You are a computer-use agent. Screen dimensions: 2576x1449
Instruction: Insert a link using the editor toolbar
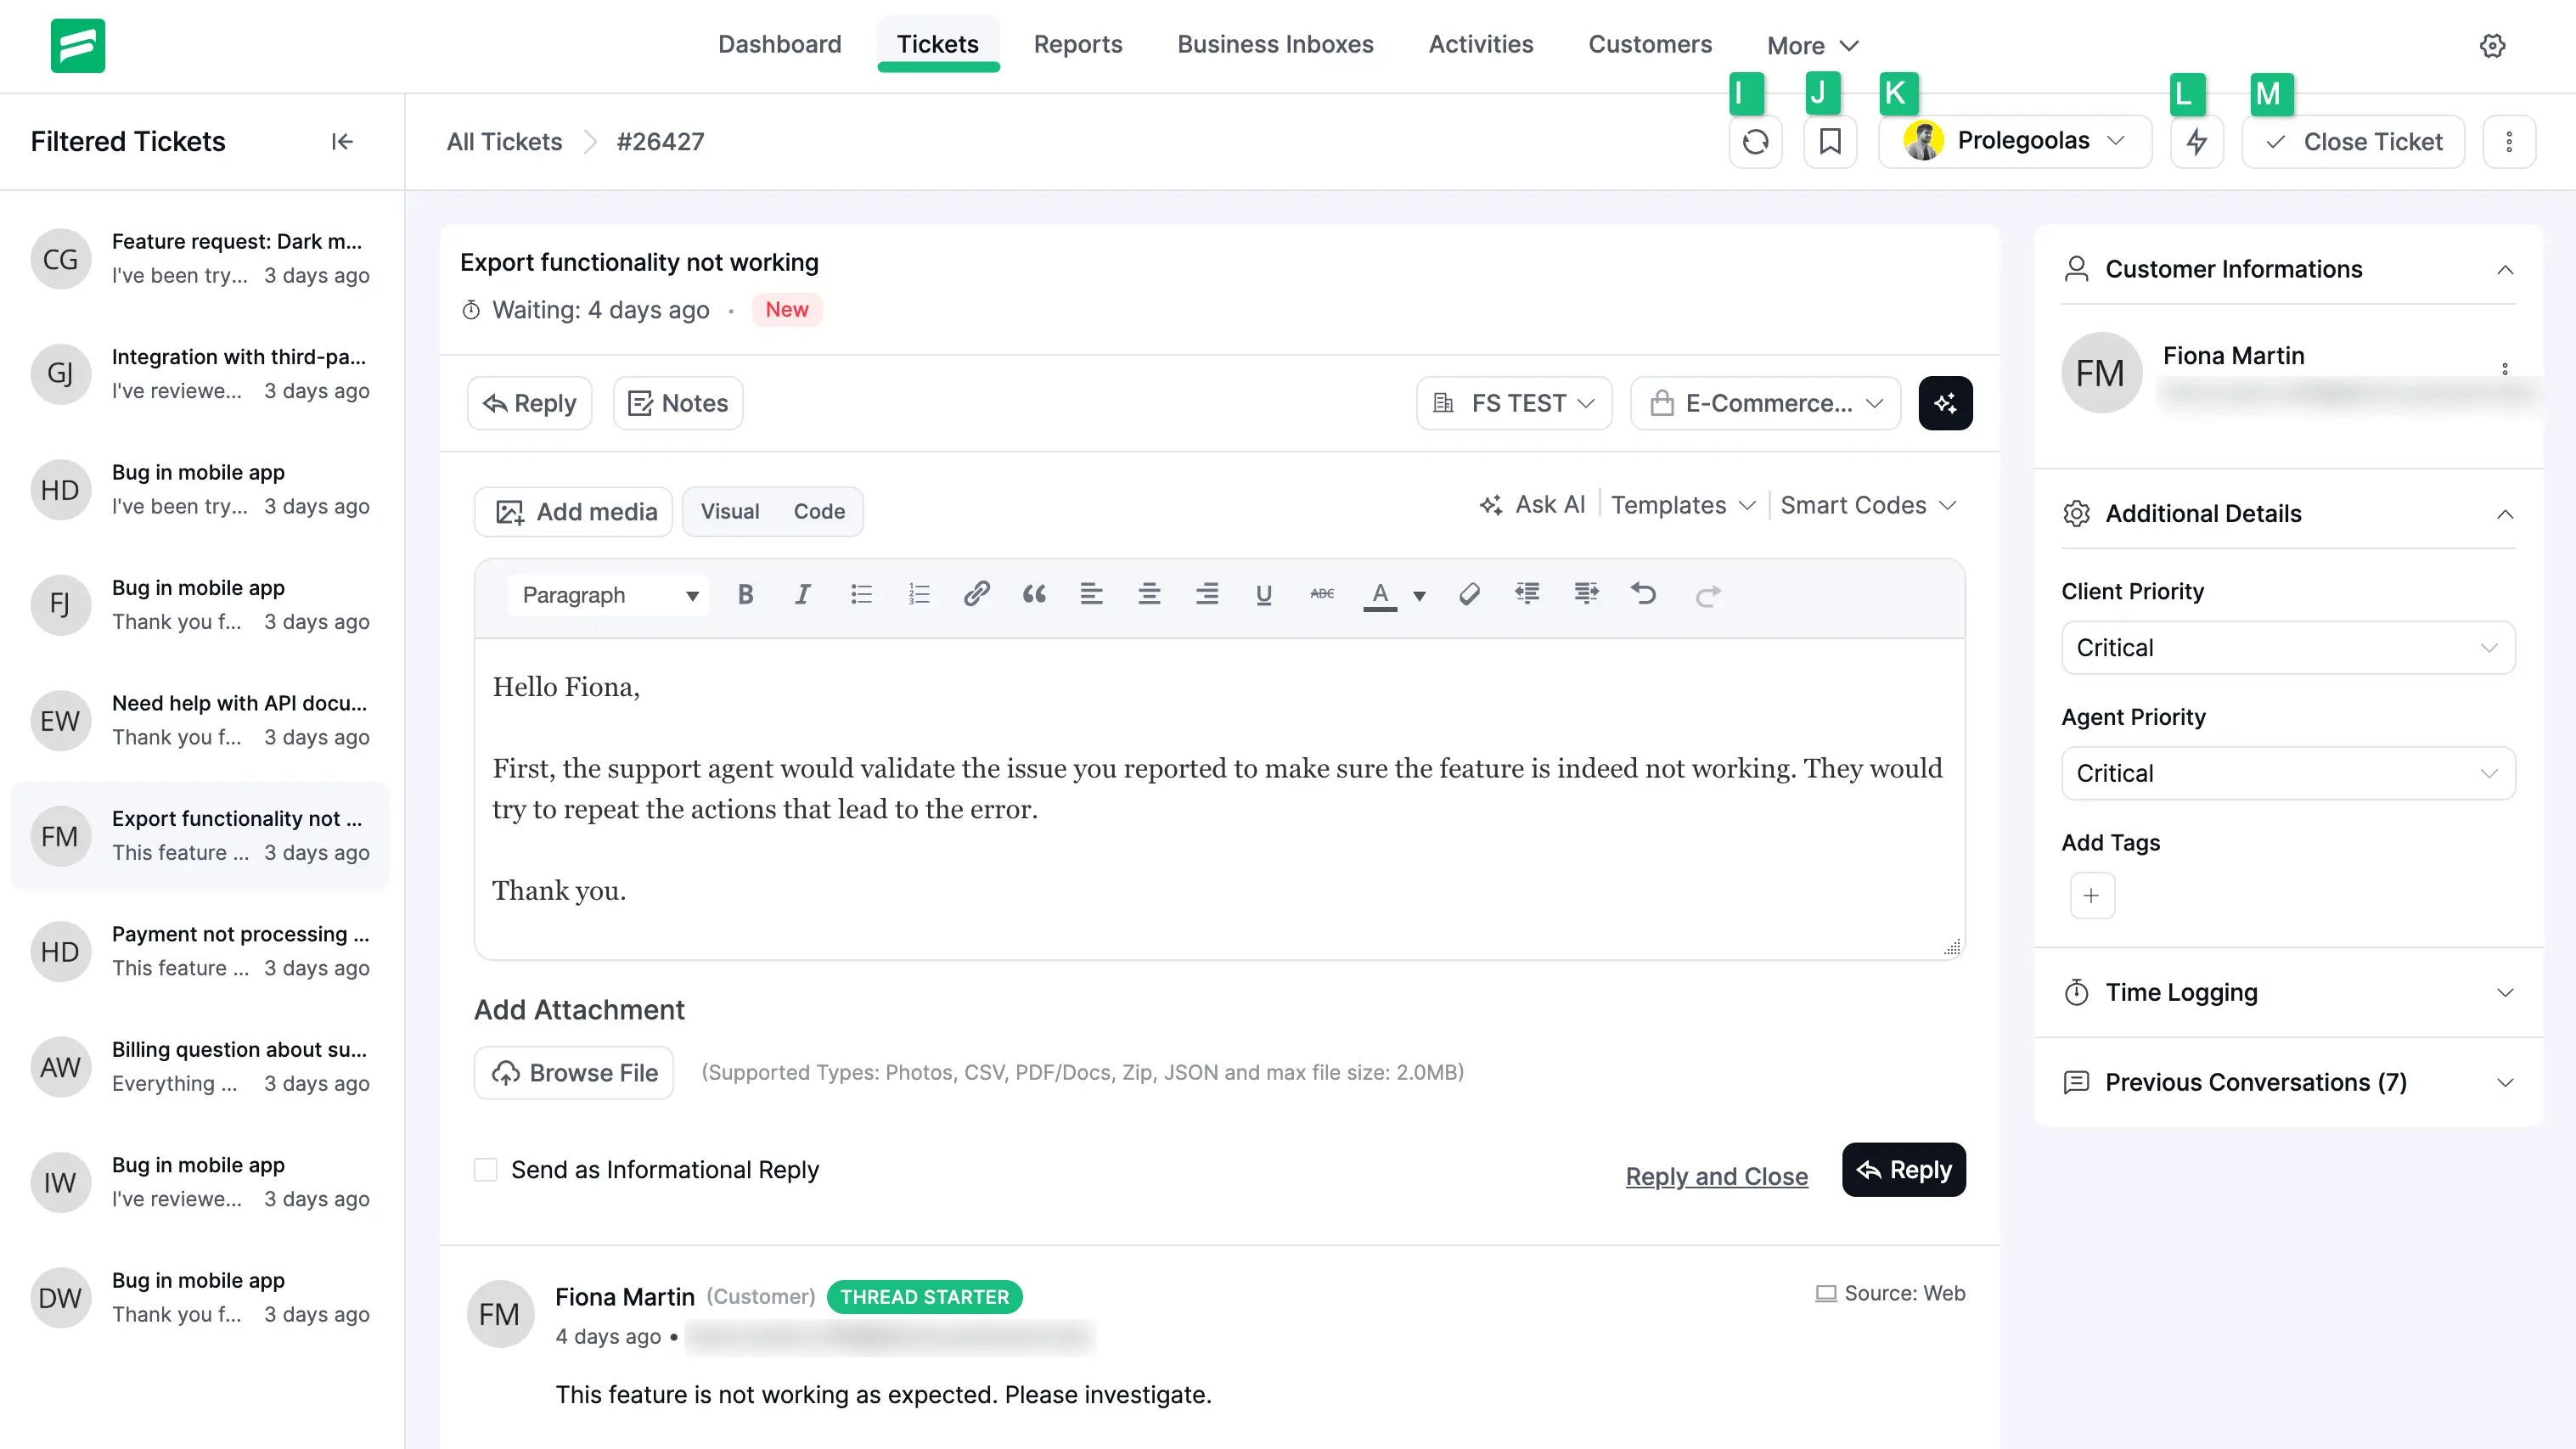976,595
